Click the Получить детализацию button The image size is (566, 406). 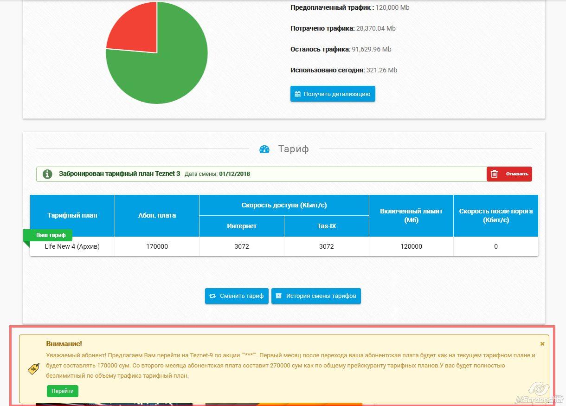click(x=333, y=94)
